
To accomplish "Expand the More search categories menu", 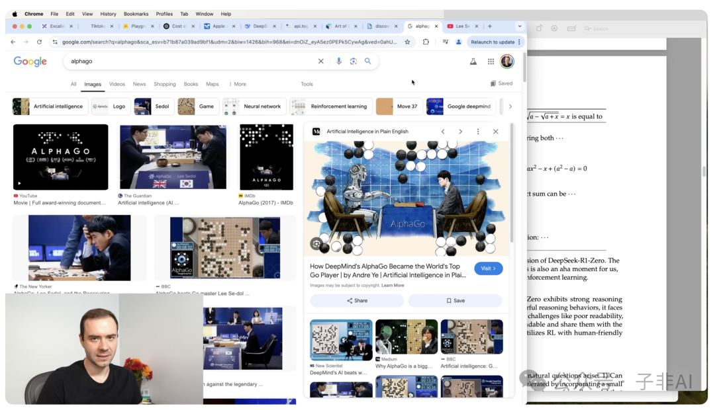I will pyautogui.click(x=238, y=84).
